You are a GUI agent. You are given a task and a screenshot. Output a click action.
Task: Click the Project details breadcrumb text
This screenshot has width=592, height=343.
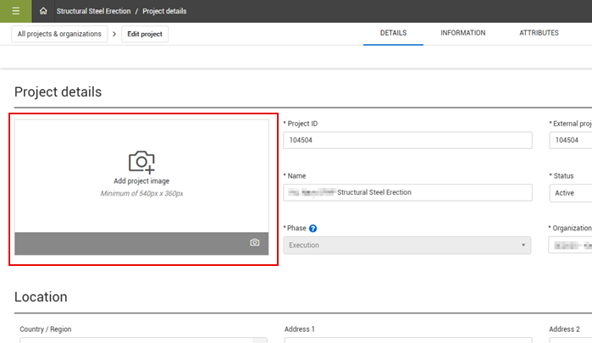[x=165, y=11]
